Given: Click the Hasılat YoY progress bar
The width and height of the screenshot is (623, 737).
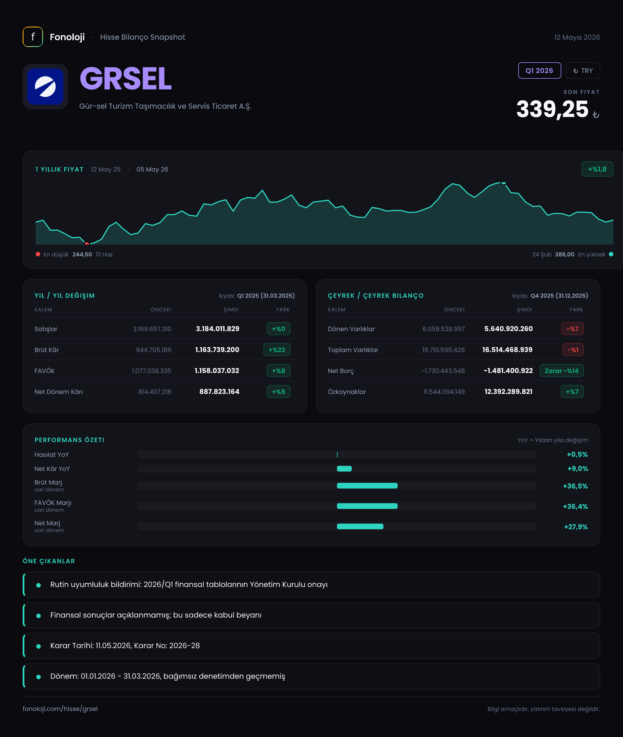Looking at the screenshot, I should 337,454.
